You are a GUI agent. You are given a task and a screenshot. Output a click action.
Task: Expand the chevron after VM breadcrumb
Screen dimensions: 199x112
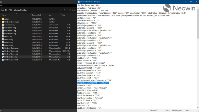[13, 10]
